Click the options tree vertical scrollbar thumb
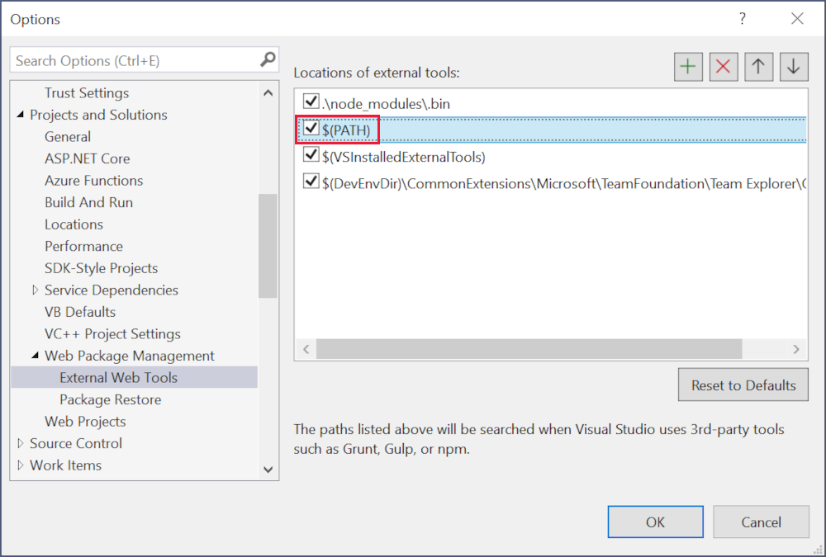 (268, 246)
